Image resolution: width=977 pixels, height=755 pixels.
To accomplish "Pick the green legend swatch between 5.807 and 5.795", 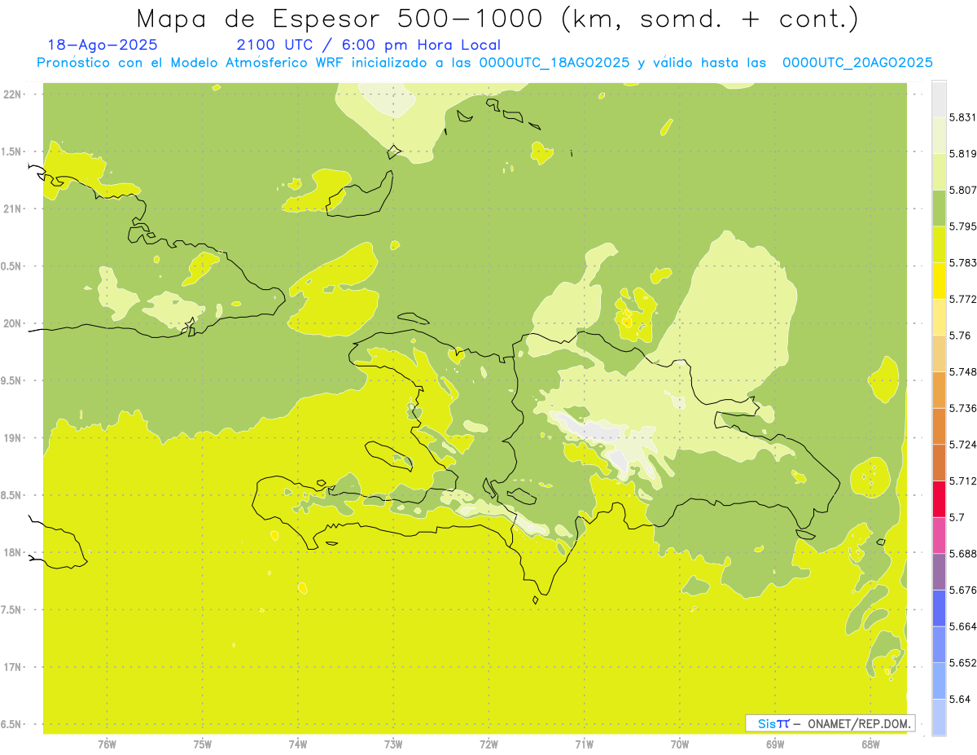I will point(939,208).
